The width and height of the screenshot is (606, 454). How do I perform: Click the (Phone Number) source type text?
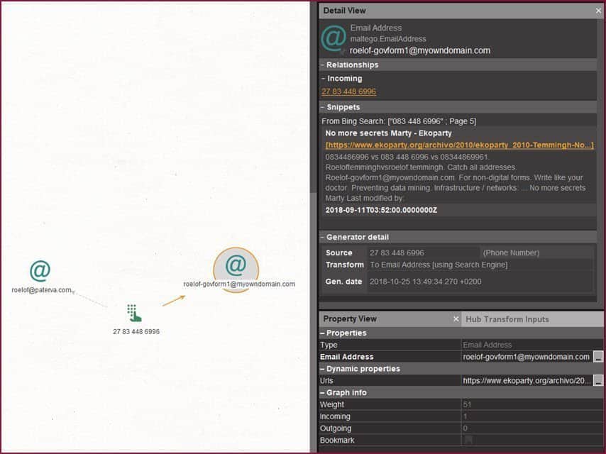click(x=511, y=253)
